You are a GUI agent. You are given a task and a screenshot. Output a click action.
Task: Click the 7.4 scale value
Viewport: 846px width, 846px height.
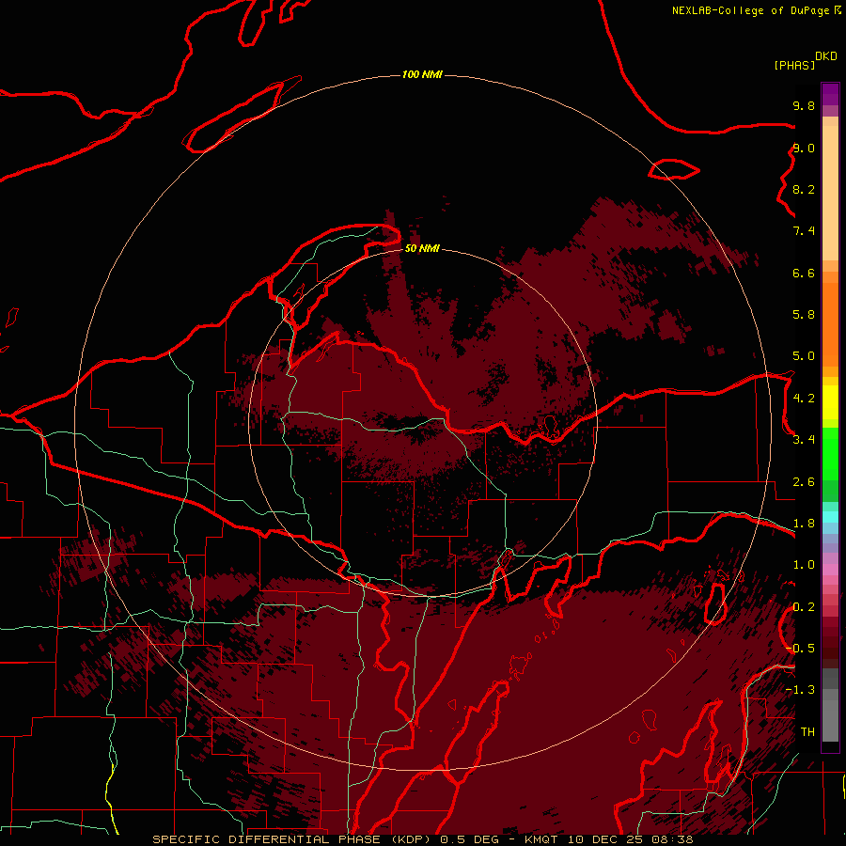coord(804,231)
